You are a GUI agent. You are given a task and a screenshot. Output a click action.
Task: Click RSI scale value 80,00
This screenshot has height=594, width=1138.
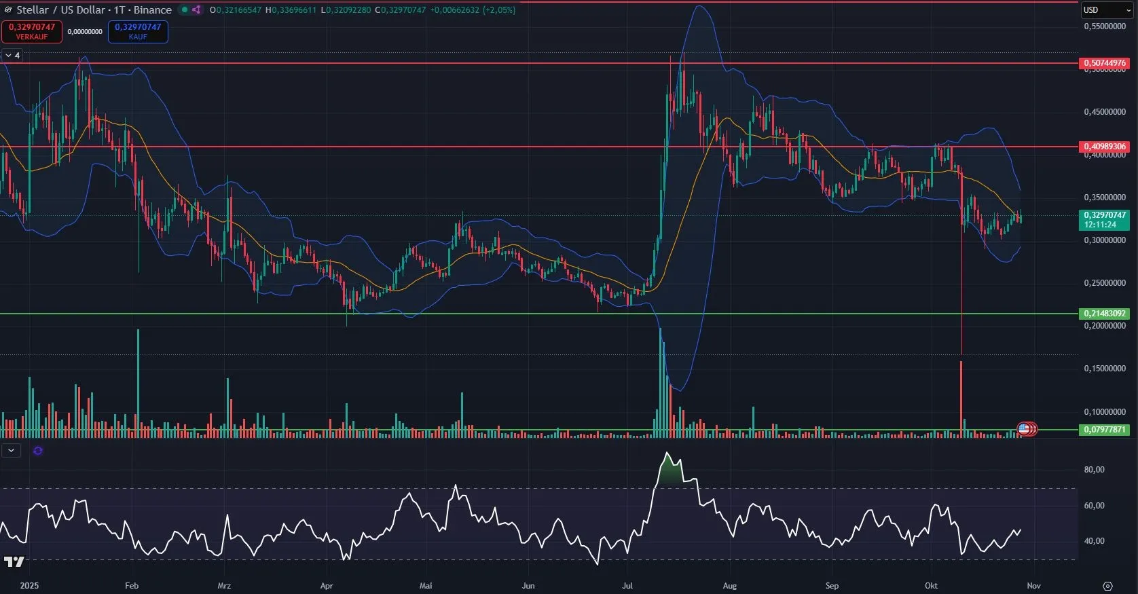point(1095,470)
